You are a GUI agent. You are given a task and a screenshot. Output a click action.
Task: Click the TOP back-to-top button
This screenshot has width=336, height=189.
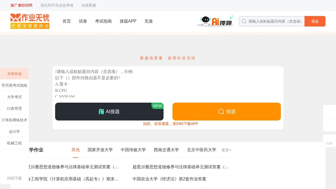point(329,143)
